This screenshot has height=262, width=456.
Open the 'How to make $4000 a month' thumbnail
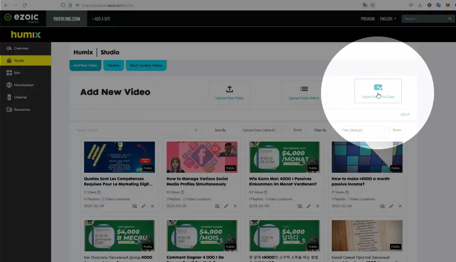click(367, 157)
